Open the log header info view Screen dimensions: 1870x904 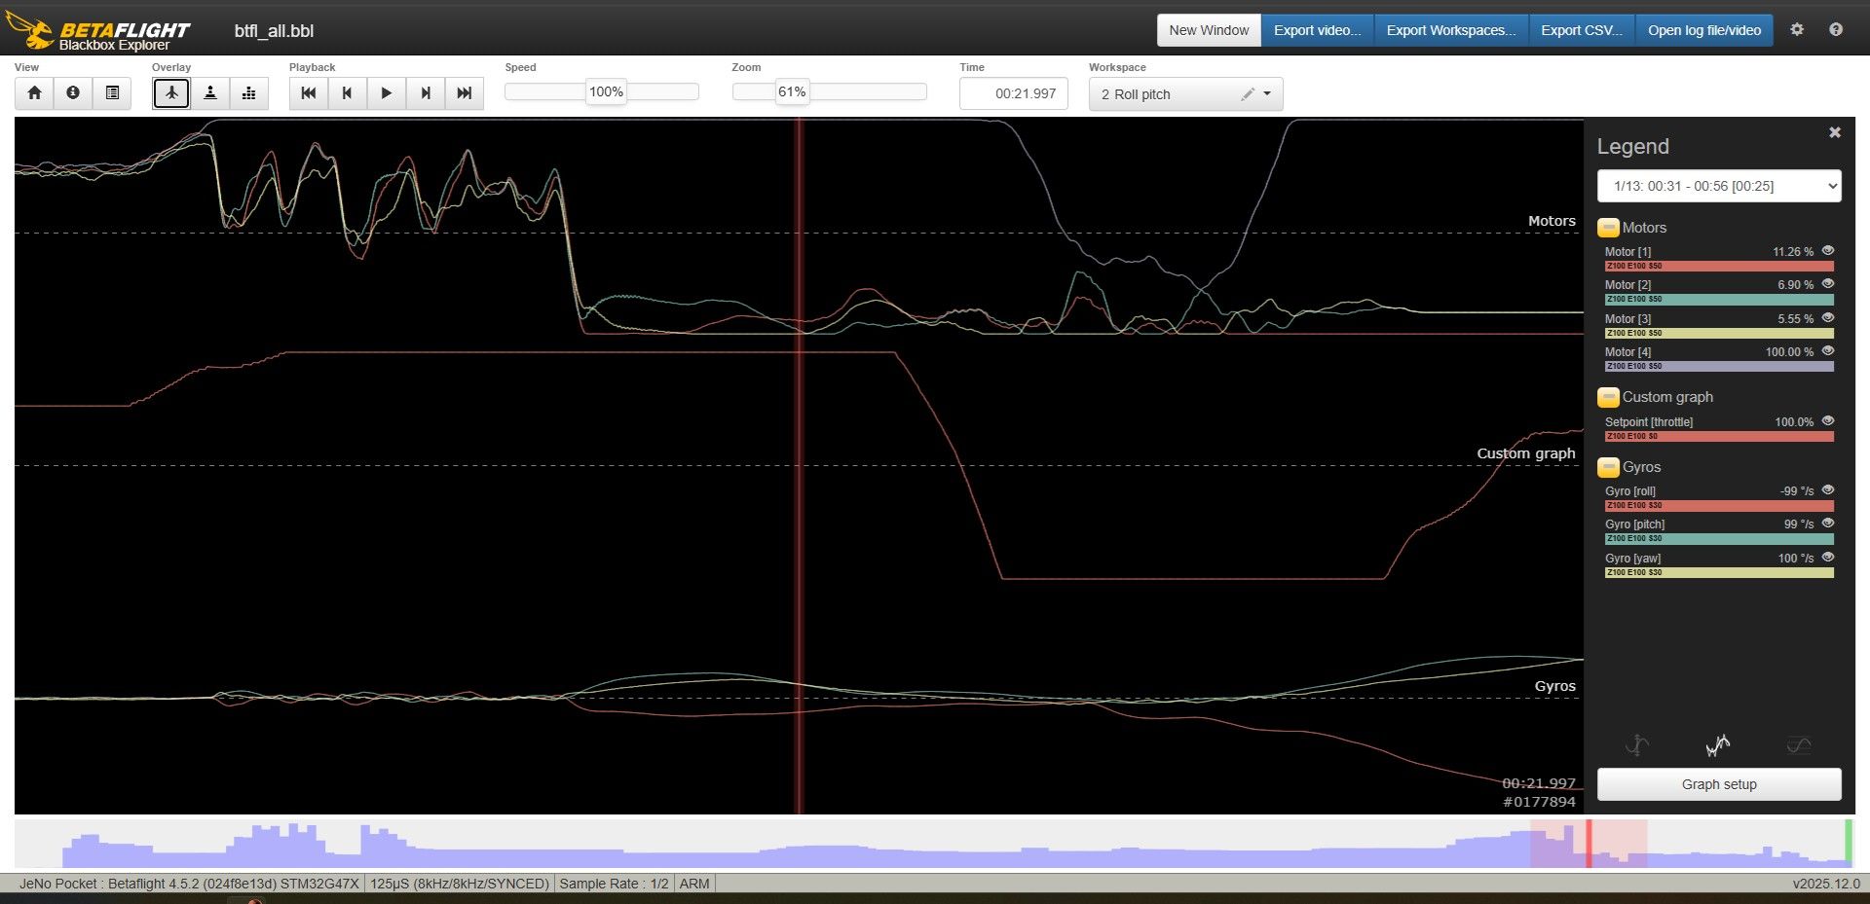point(73,93)
